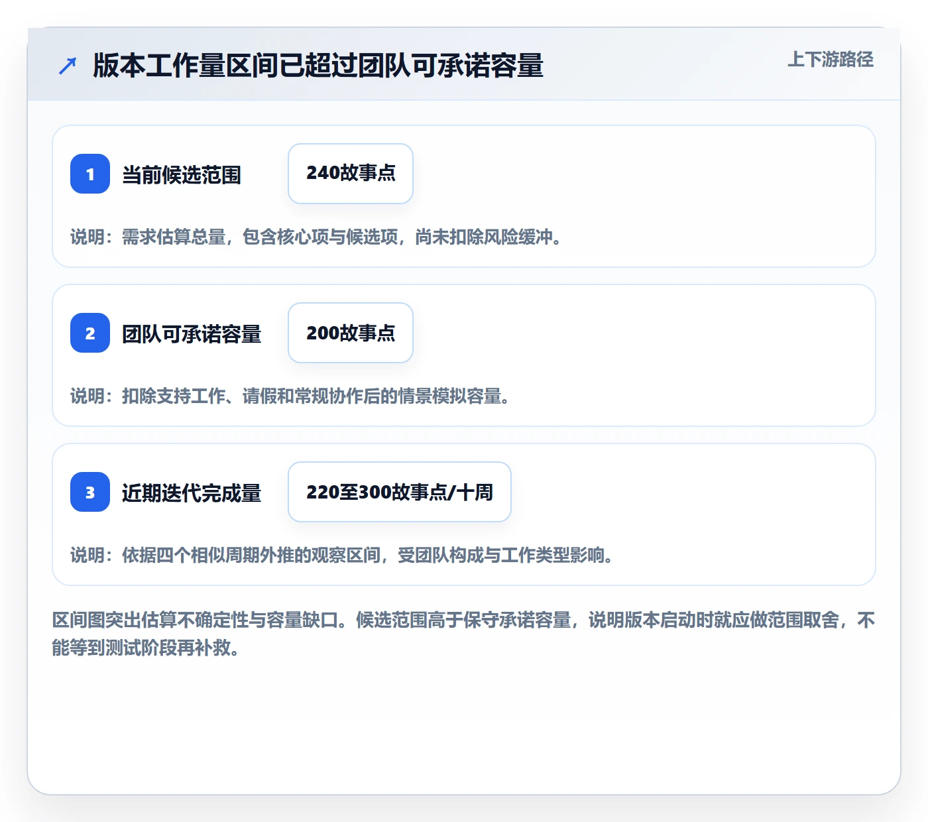Viewport: 928px width, 822px height.
Task: Click the number 2 step badge
Action: [90, 333]
